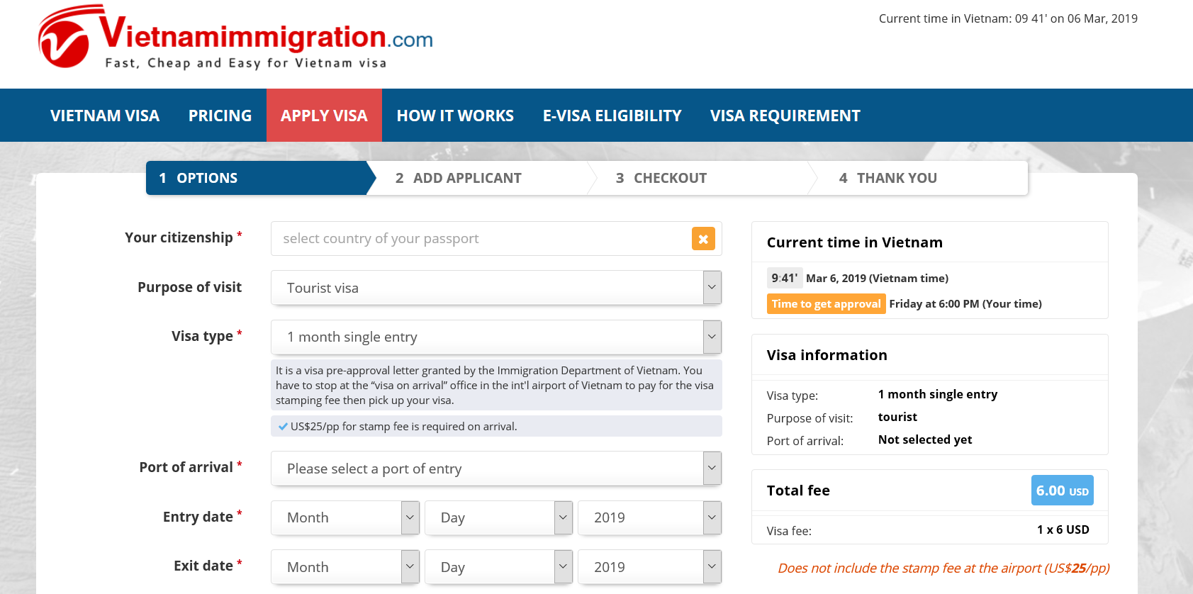This screenshot has height=594, width=1193.
Task: Open the Purpose of visit dropdown
Action: (x=495, y=288)
